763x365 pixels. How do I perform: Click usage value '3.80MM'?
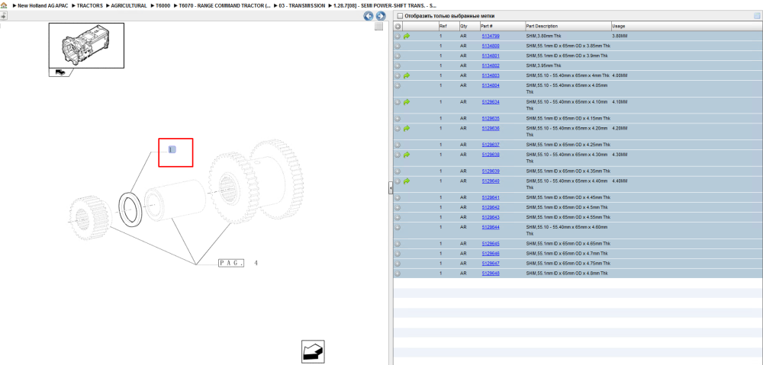point(620,36)
